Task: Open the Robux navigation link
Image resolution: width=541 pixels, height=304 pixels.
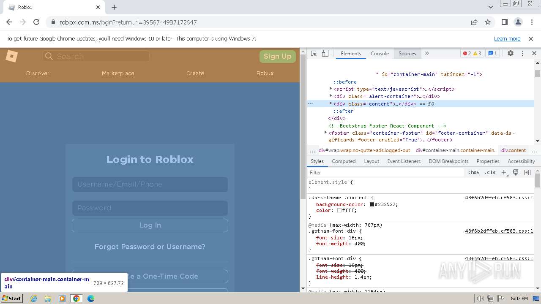Action: point(265,73)
